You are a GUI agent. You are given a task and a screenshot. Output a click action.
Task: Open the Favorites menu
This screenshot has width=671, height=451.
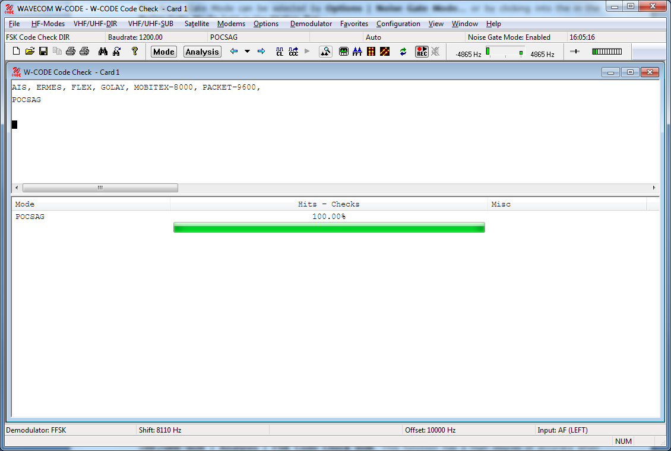355,24
